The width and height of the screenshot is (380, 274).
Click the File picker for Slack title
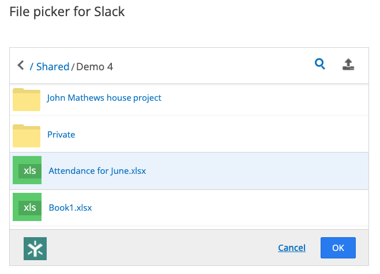pyautogui.click(x=67, y=12)
